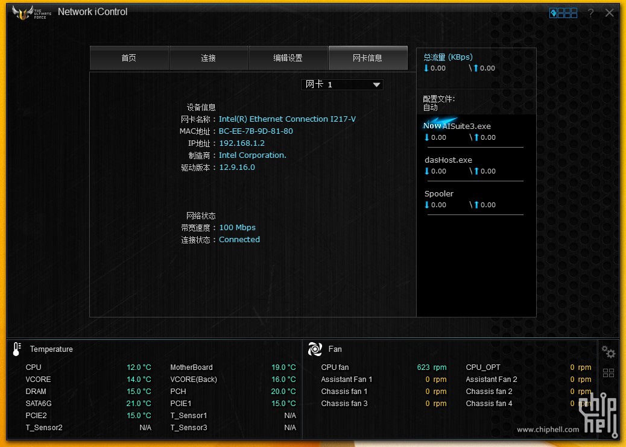Click the Fan panel icon

pyautogui.click(x=315, y=349)
